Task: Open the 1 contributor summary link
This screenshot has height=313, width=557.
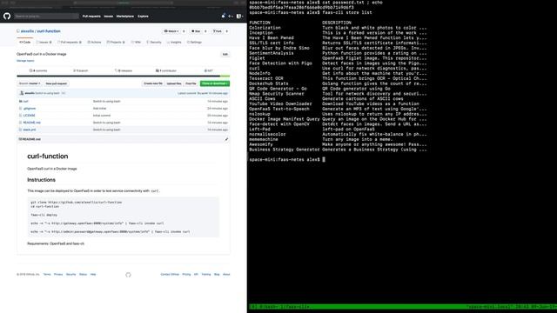Action: tap(166, 70)
